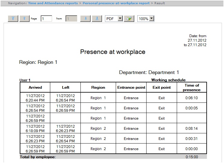Click the Region: Region 1 heading
Image resolution: width=224 pixels, height=163 pixels.
38,62
